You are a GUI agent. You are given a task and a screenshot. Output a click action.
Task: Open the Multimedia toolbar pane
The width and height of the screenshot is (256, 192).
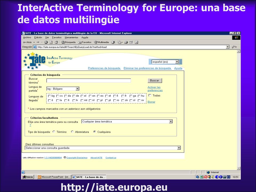pyautogui.click(x=102, y=42)
